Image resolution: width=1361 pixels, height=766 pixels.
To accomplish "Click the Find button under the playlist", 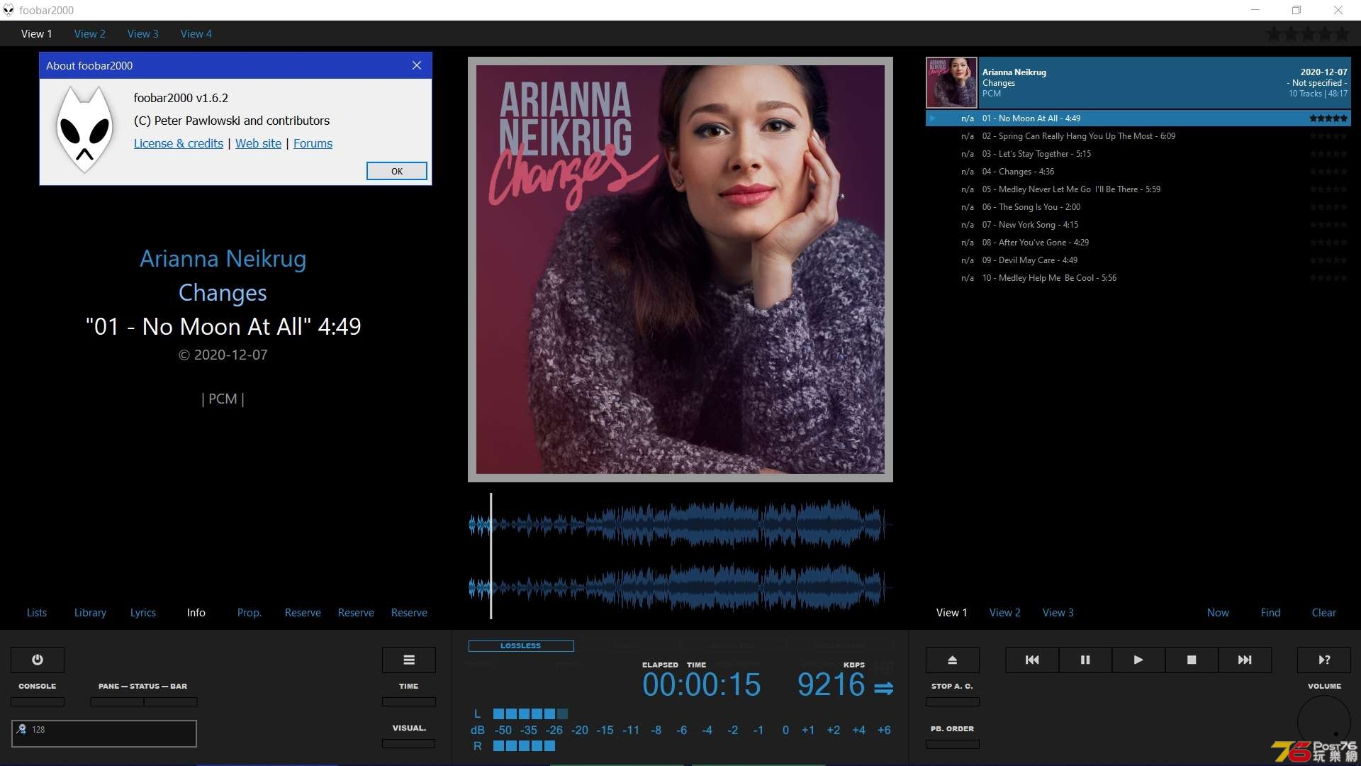I will [x=1271, y=613].
